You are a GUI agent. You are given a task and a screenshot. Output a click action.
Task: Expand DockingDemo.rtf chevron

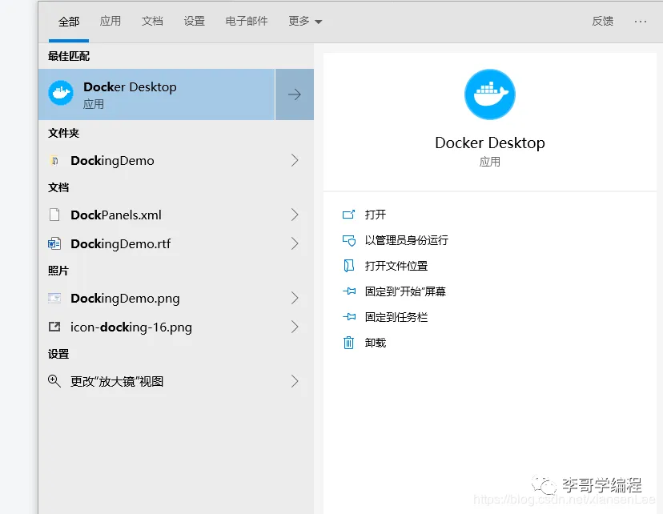coord(295,243)
